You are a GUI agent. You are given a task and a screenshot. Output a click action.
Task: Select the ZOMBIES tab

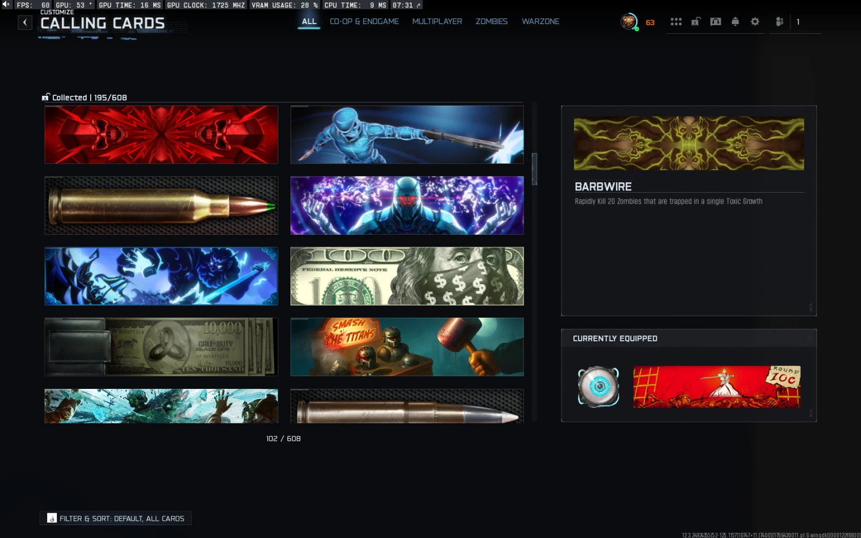pyautogui.click(x=492, y=22)
